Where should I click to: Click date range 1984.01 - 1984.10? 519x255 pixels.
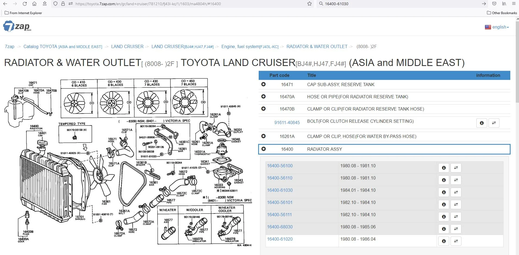click(x=358, y=190)
